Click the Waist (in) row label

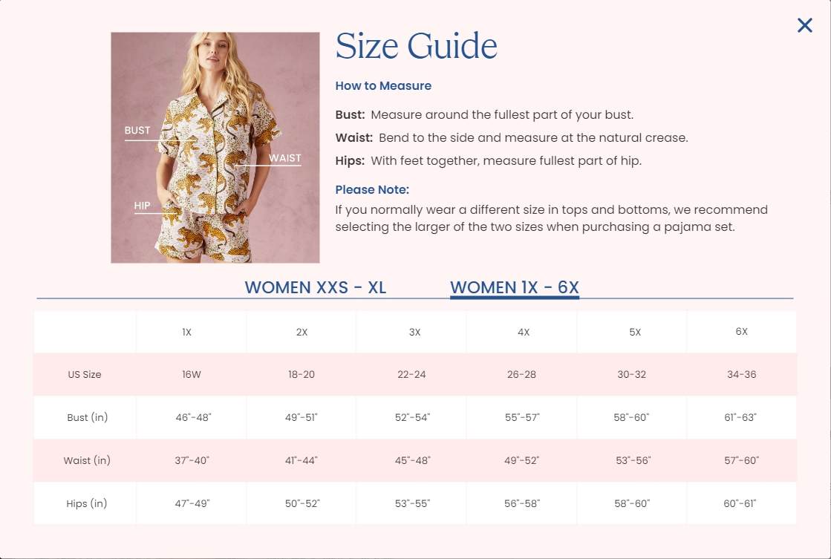[x=87, y=460]
